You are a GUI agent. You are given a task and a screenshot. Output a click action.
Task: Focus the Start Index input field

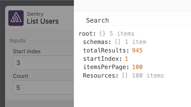coord(43,63)
